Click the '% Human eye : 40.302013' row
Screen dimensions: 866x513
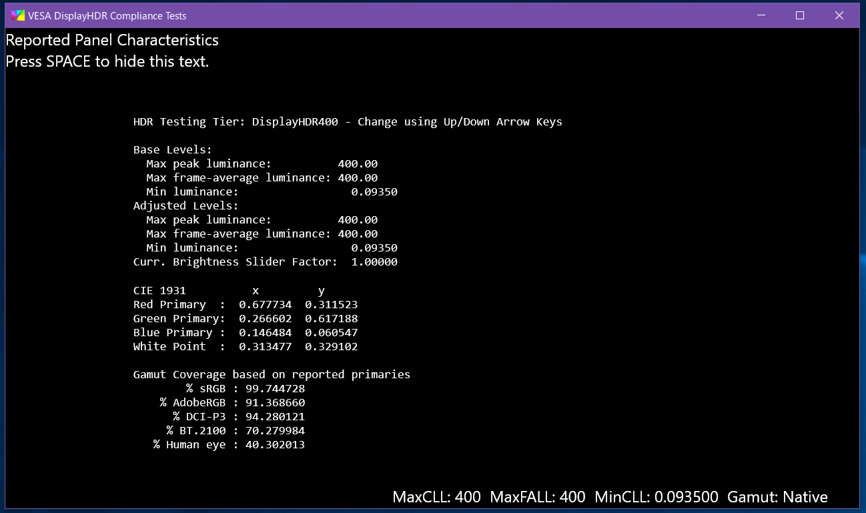(229, 445)
